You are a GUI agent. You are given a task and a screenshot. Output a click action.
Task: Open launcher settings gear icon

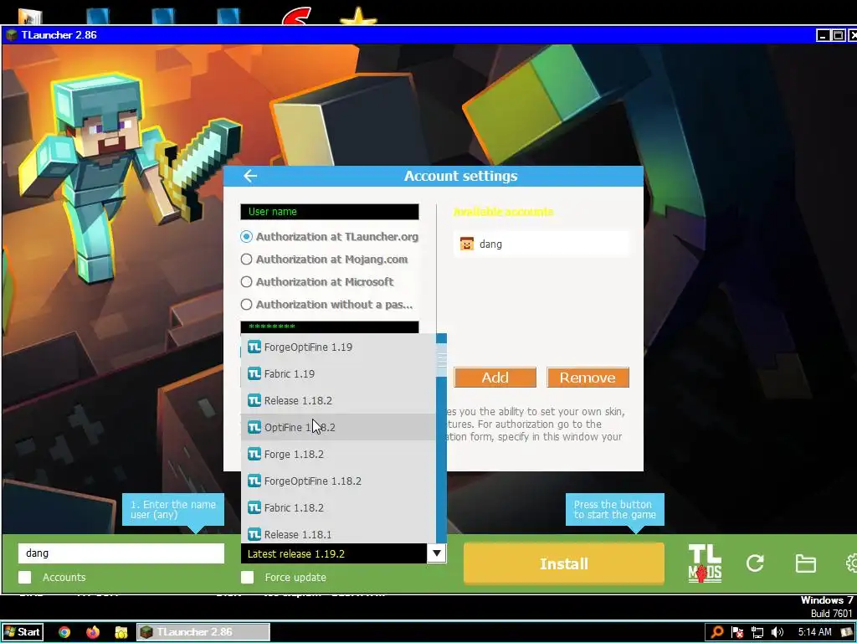(851, 563)
